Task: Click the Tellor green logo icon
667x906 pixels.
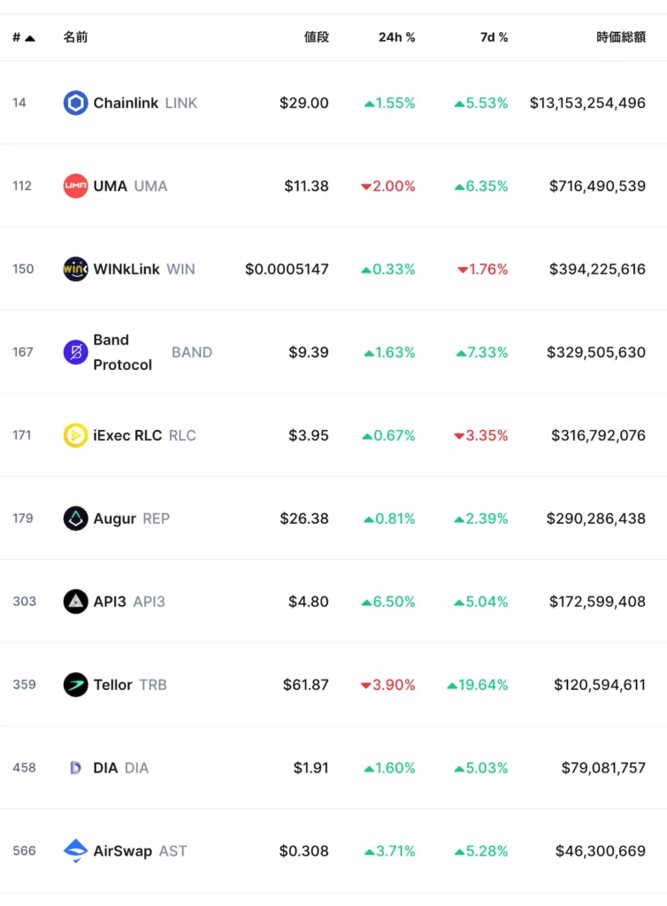Action: [76, 685]
